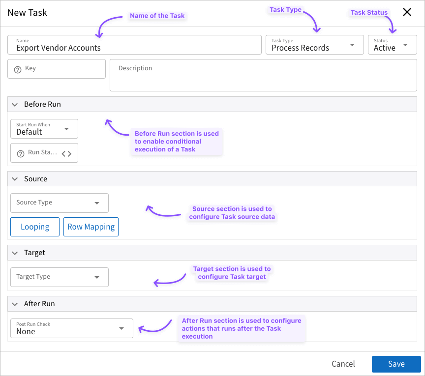Close the New Task dialog with X
The image size is (425, 376).
[x=407, y=12]
